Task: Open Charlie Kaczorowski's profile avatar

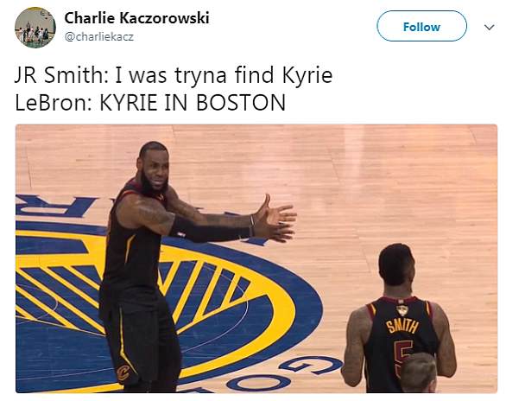Action: pyautogui.click(x=35, y=28)
